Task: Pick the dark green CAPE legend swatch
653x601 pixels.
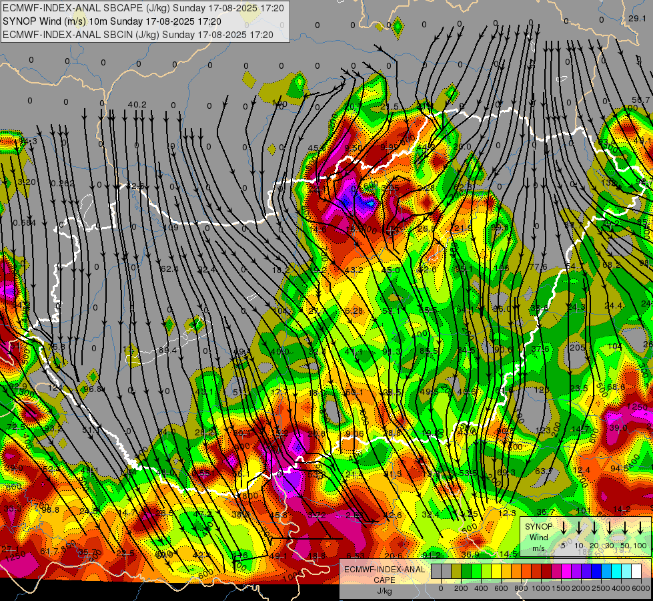Action: [466, 571]
